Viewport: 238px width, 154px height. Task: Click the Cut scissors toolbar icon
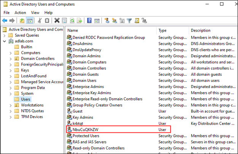pos(40,20)
